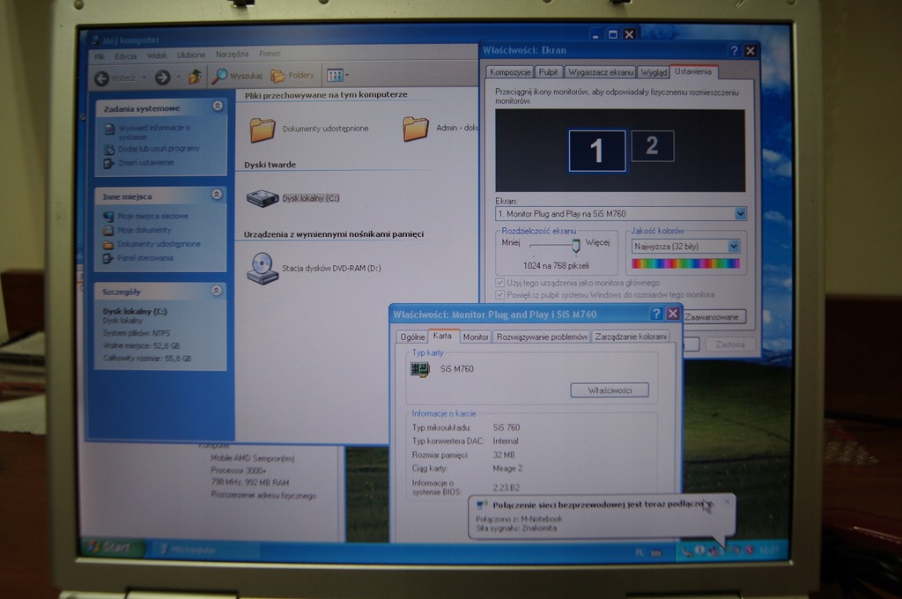902x599 pixels.
Task: Select the Stacja dysków DVD-RAM (D:) icon
Action: click(x=262, y=268)
